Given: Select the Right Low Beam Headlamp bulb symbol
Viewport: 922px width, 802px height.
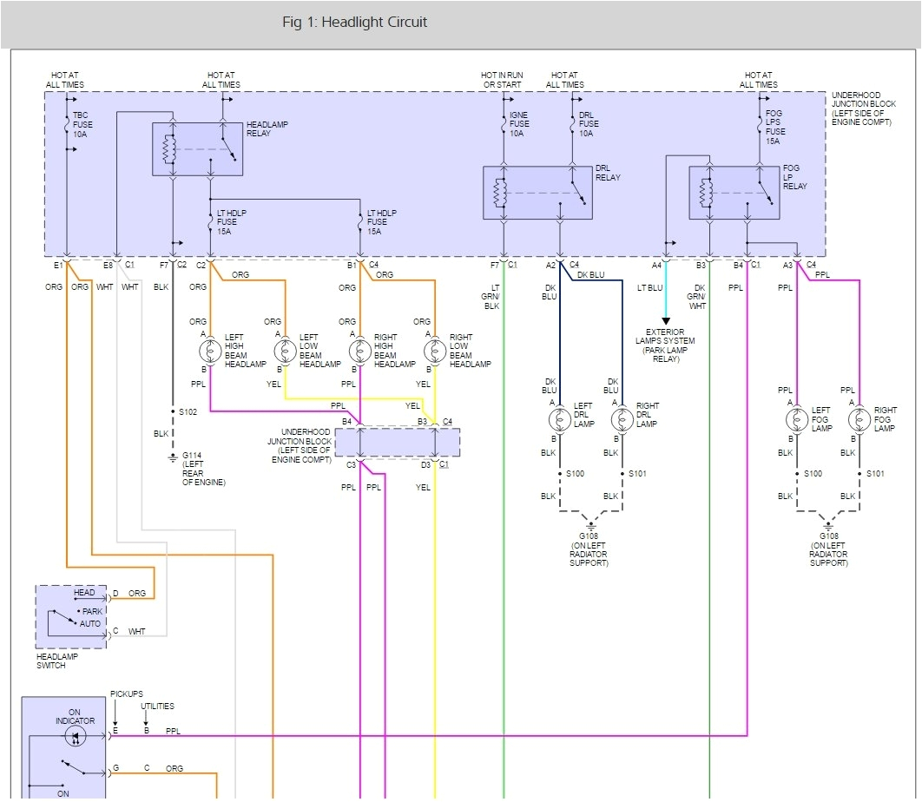Looking at the screenshot, I should 434,352.
